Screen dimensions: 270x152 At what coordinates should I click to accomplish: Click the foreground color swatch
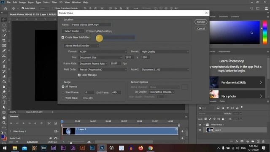pos(3,137)
